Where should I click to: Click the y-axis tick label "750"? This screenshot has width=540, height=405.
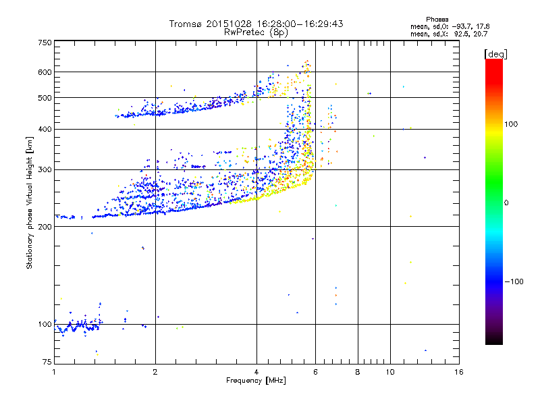[45, 43]
